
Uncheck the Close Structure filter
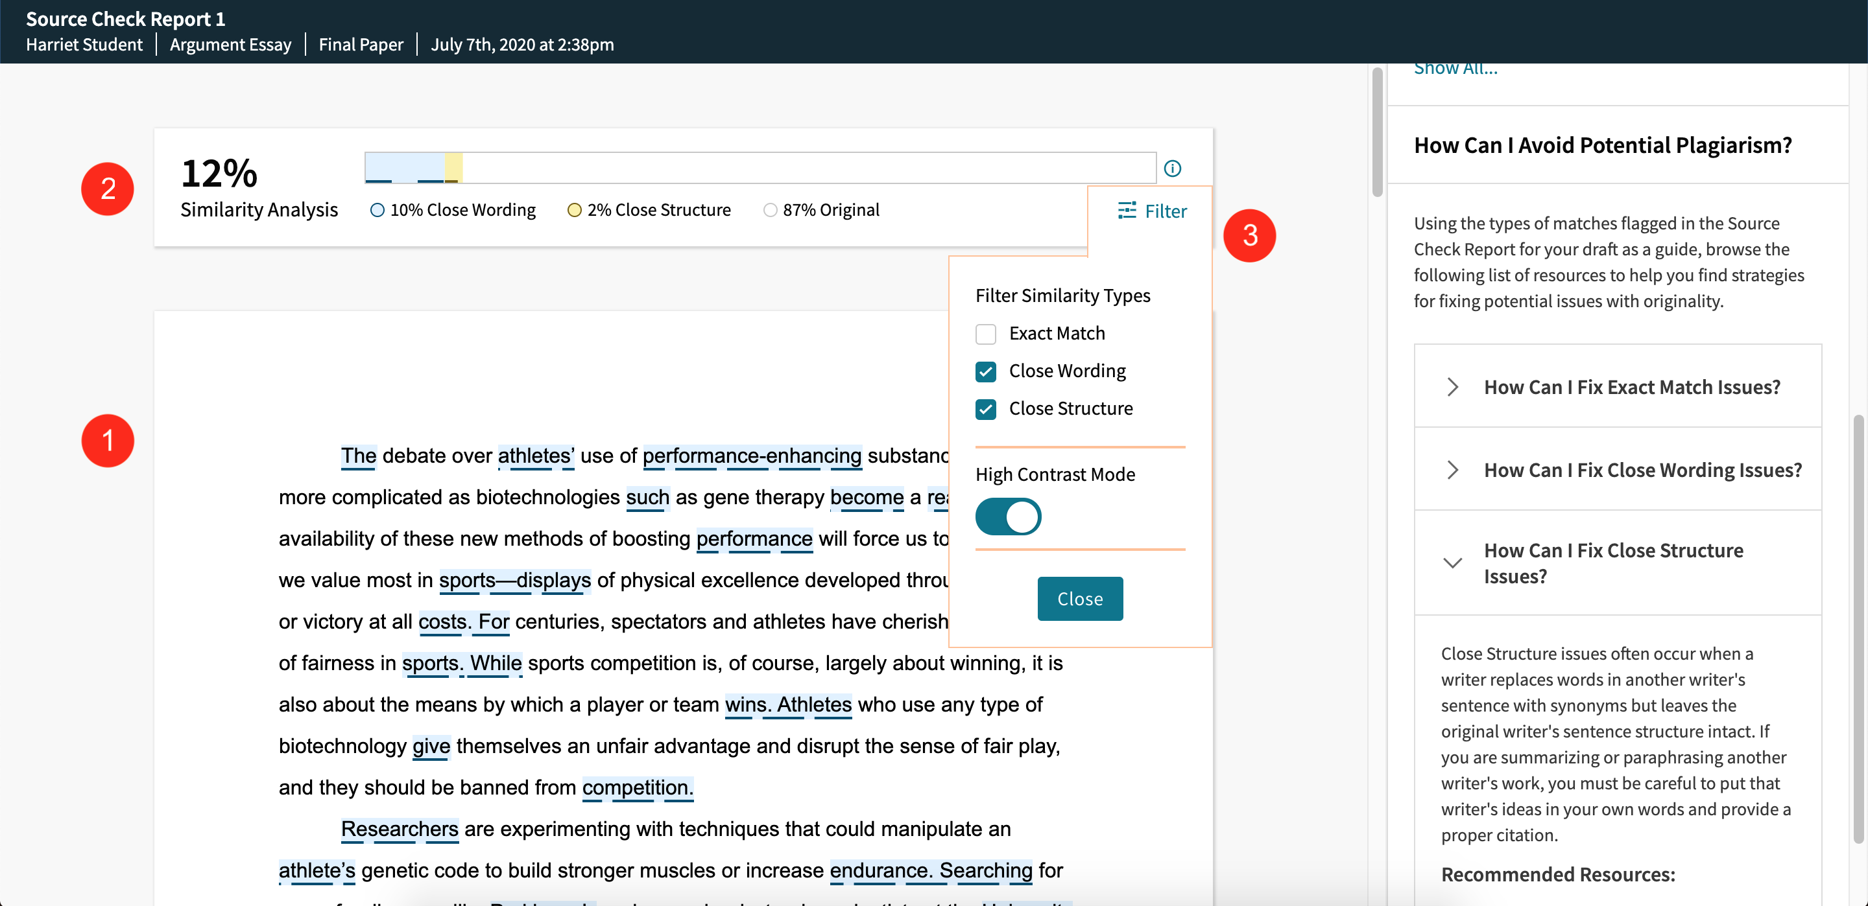[985, 410]
